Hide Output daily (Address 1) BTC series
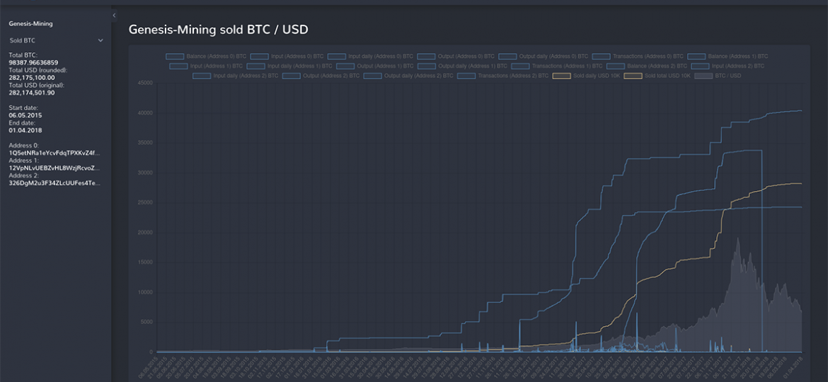Viewport: 828px width, 382px height. click(x=462, y=66)
